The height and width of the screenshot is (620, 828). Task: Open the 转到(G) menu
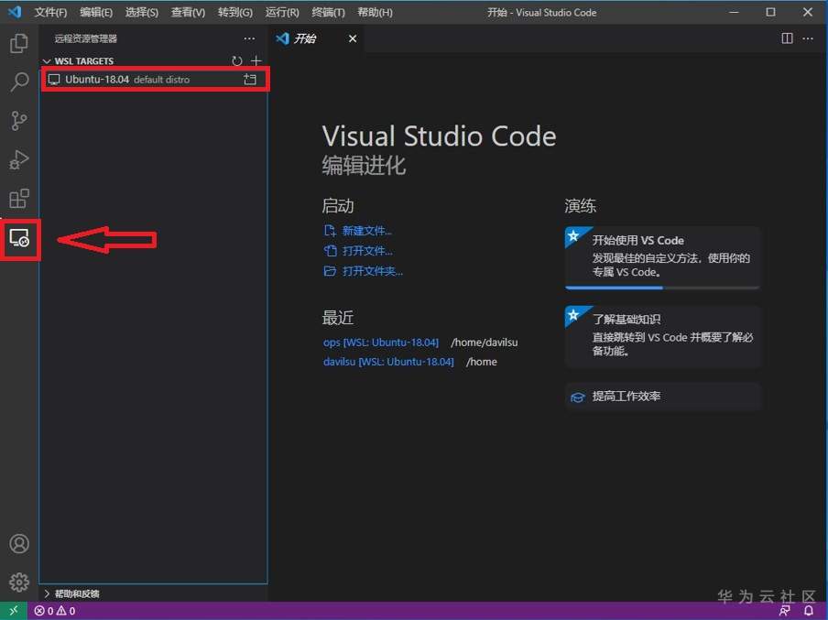pyautogui.click(x=235, y=12)
